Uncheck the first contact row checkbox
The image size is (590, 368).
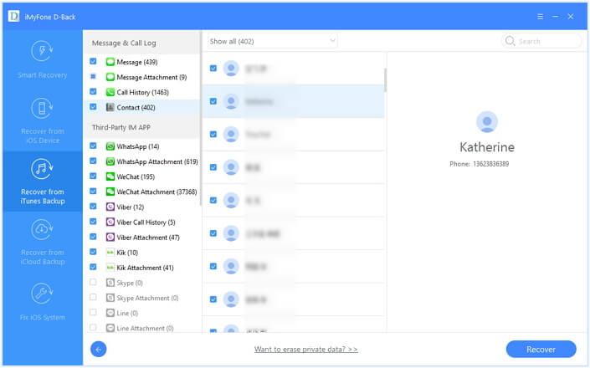click(213, 68)
